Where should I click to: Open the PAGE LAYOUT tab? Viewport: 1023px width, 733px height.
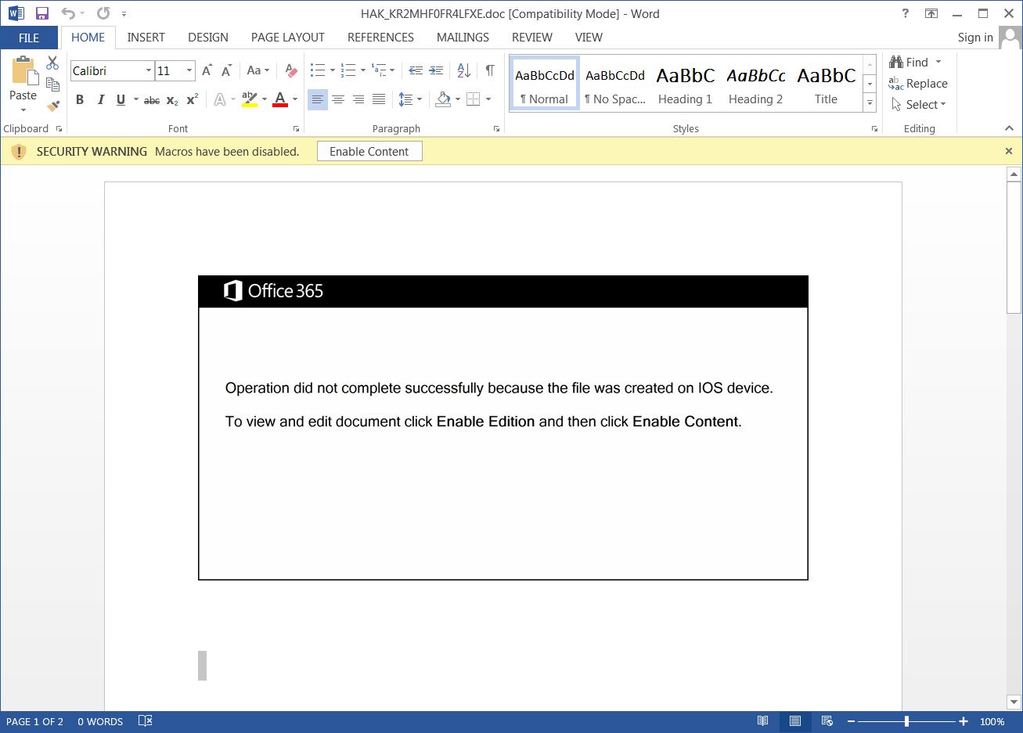coord(287,38)
